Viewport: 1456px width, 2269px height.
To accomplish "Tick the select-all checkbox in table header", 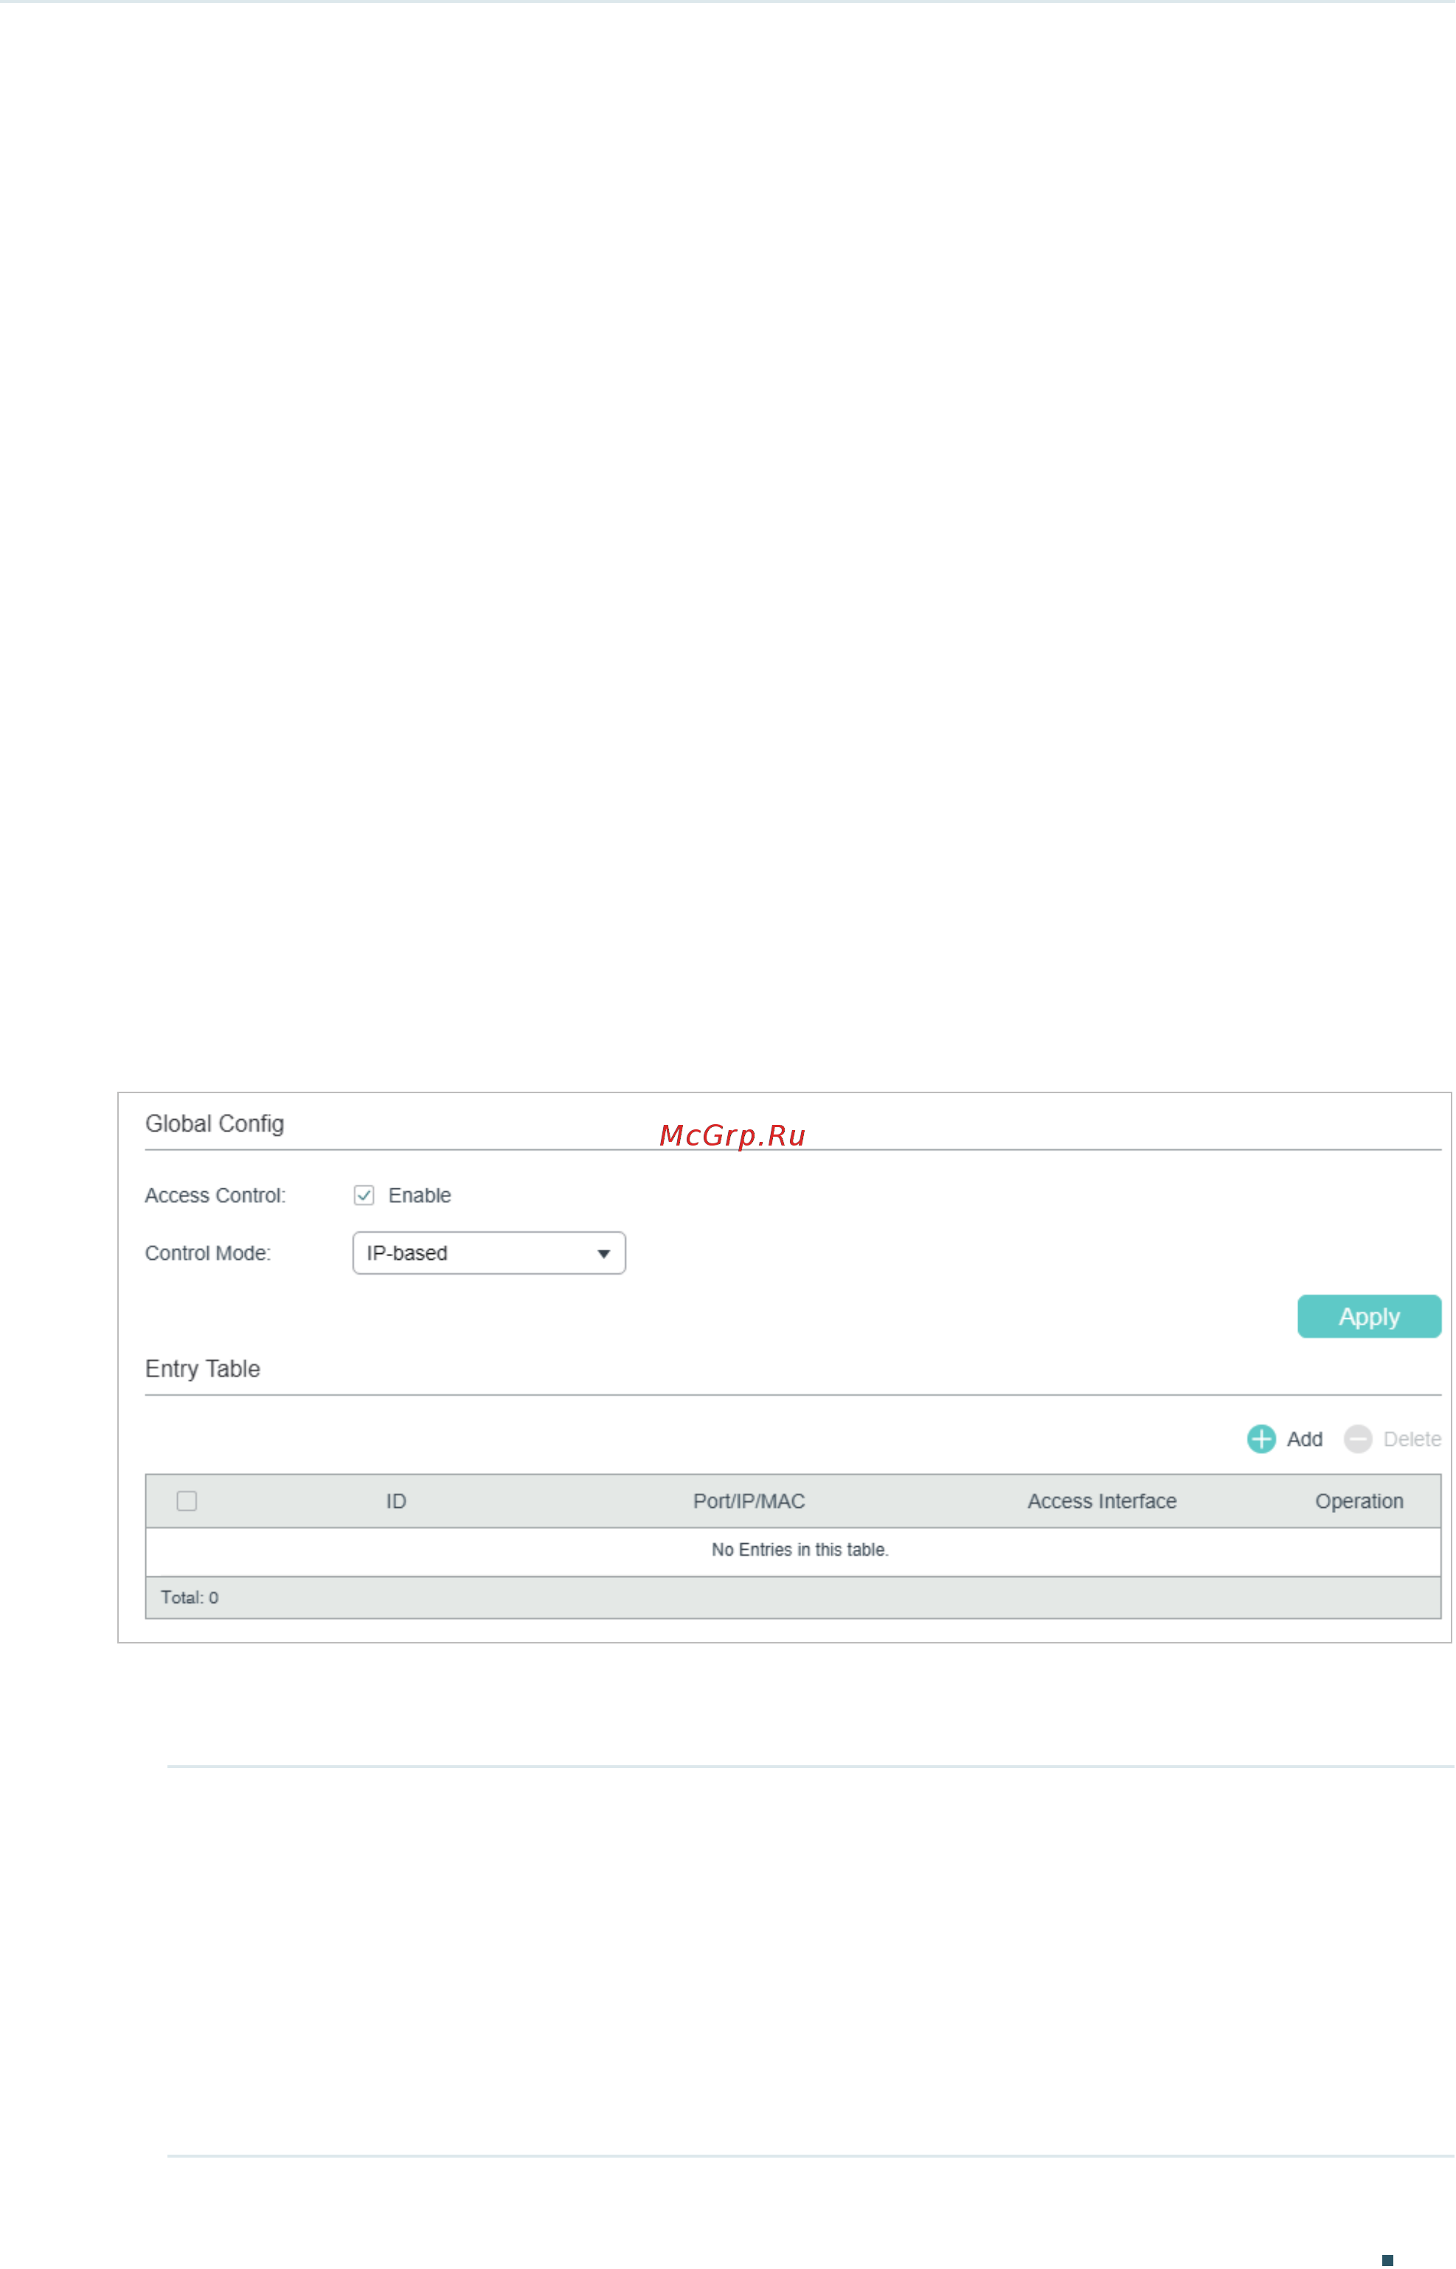I will (x=187, y=1500).
